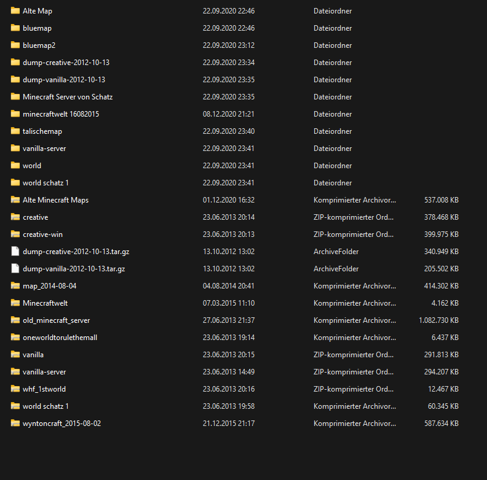Select the dump-vanilla-2012-10-13.tar.gz file icon
This screenshot has height=480, width=487.
coord(15,269)
